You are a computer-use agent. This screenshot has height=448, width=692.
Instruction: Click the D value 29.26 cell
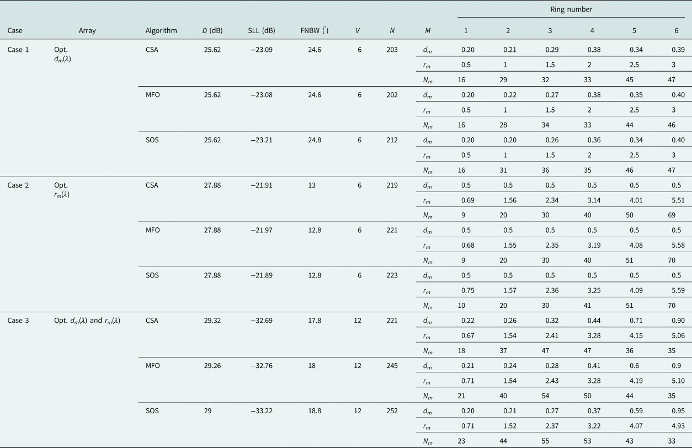212,366
